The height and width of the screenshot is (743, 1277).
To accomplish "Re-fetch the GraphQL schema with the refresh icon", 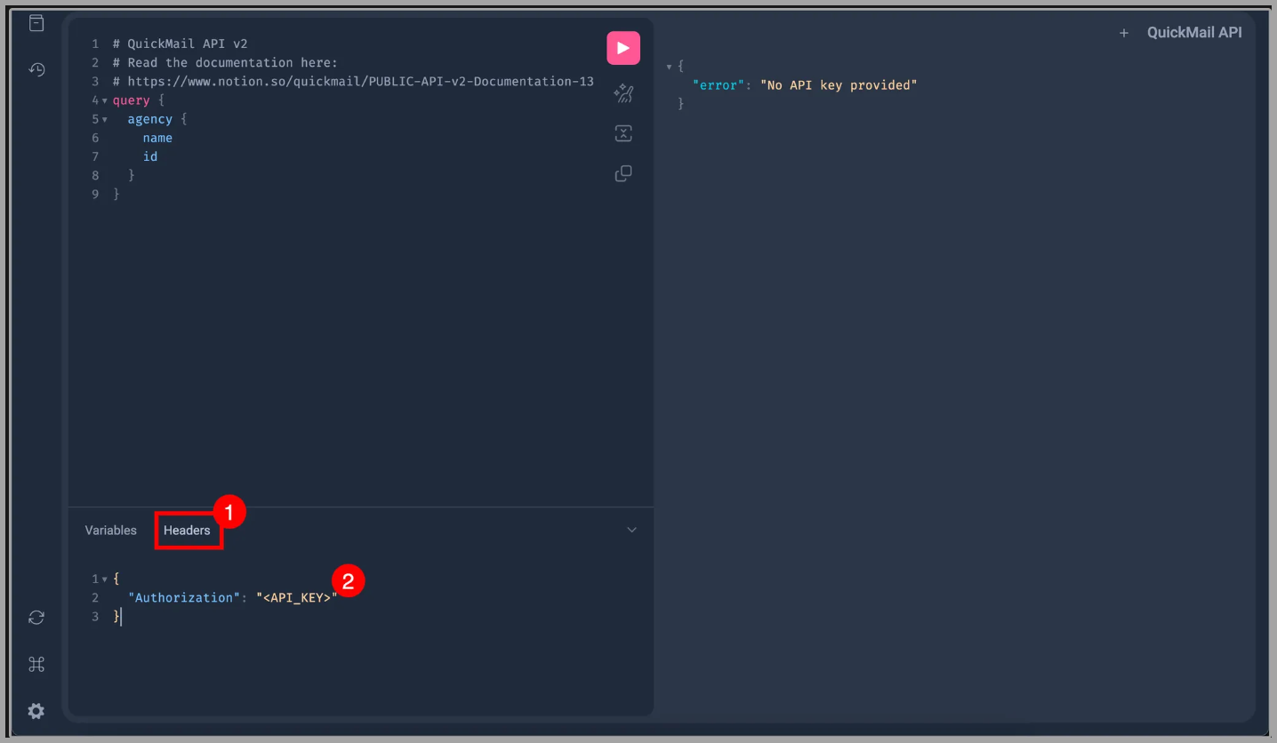I will 36,618.
